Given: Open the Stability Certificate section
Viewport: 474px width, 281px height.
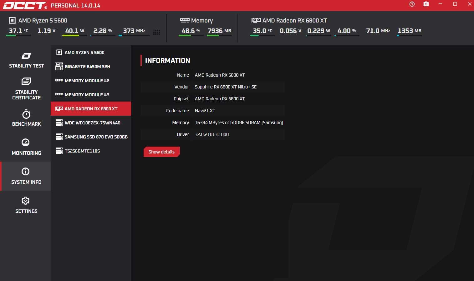Looking at the screenshot, I should click(x=26, y=89).
